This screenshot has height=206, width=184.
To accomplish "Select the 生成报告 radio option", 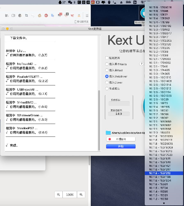I will pyautogui.click(x=107, y=88).
